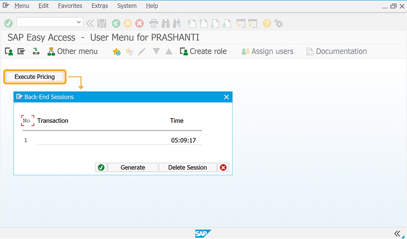The image size is (407, 239).
Task: Go to Previous Page icon
Action: tap(203, 23)
